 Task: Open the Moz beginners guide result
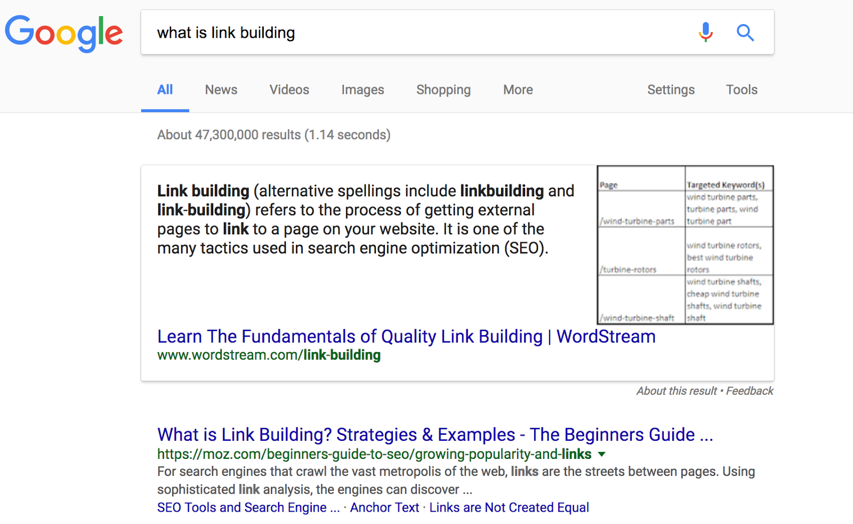click(x=435, y=434)
